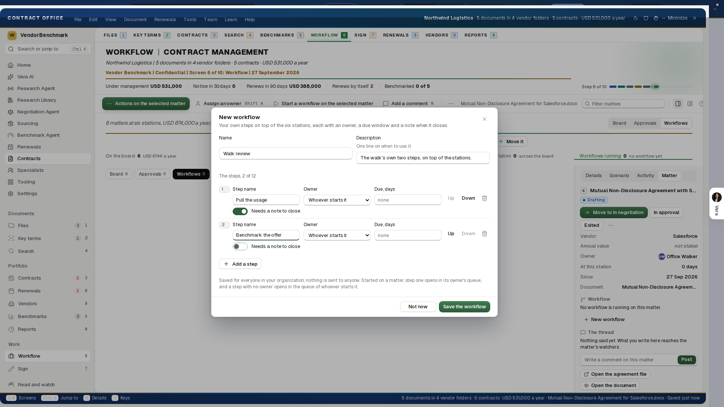This screenshot has height=407, width=724.
Task: Open the Vera assistant avatar on the right edge
Action: click(x=716, y=197)
